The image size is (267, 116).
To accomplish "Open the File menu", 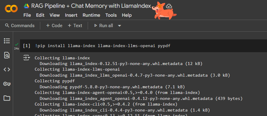I will pyautogui.click(x=27, y=15).
